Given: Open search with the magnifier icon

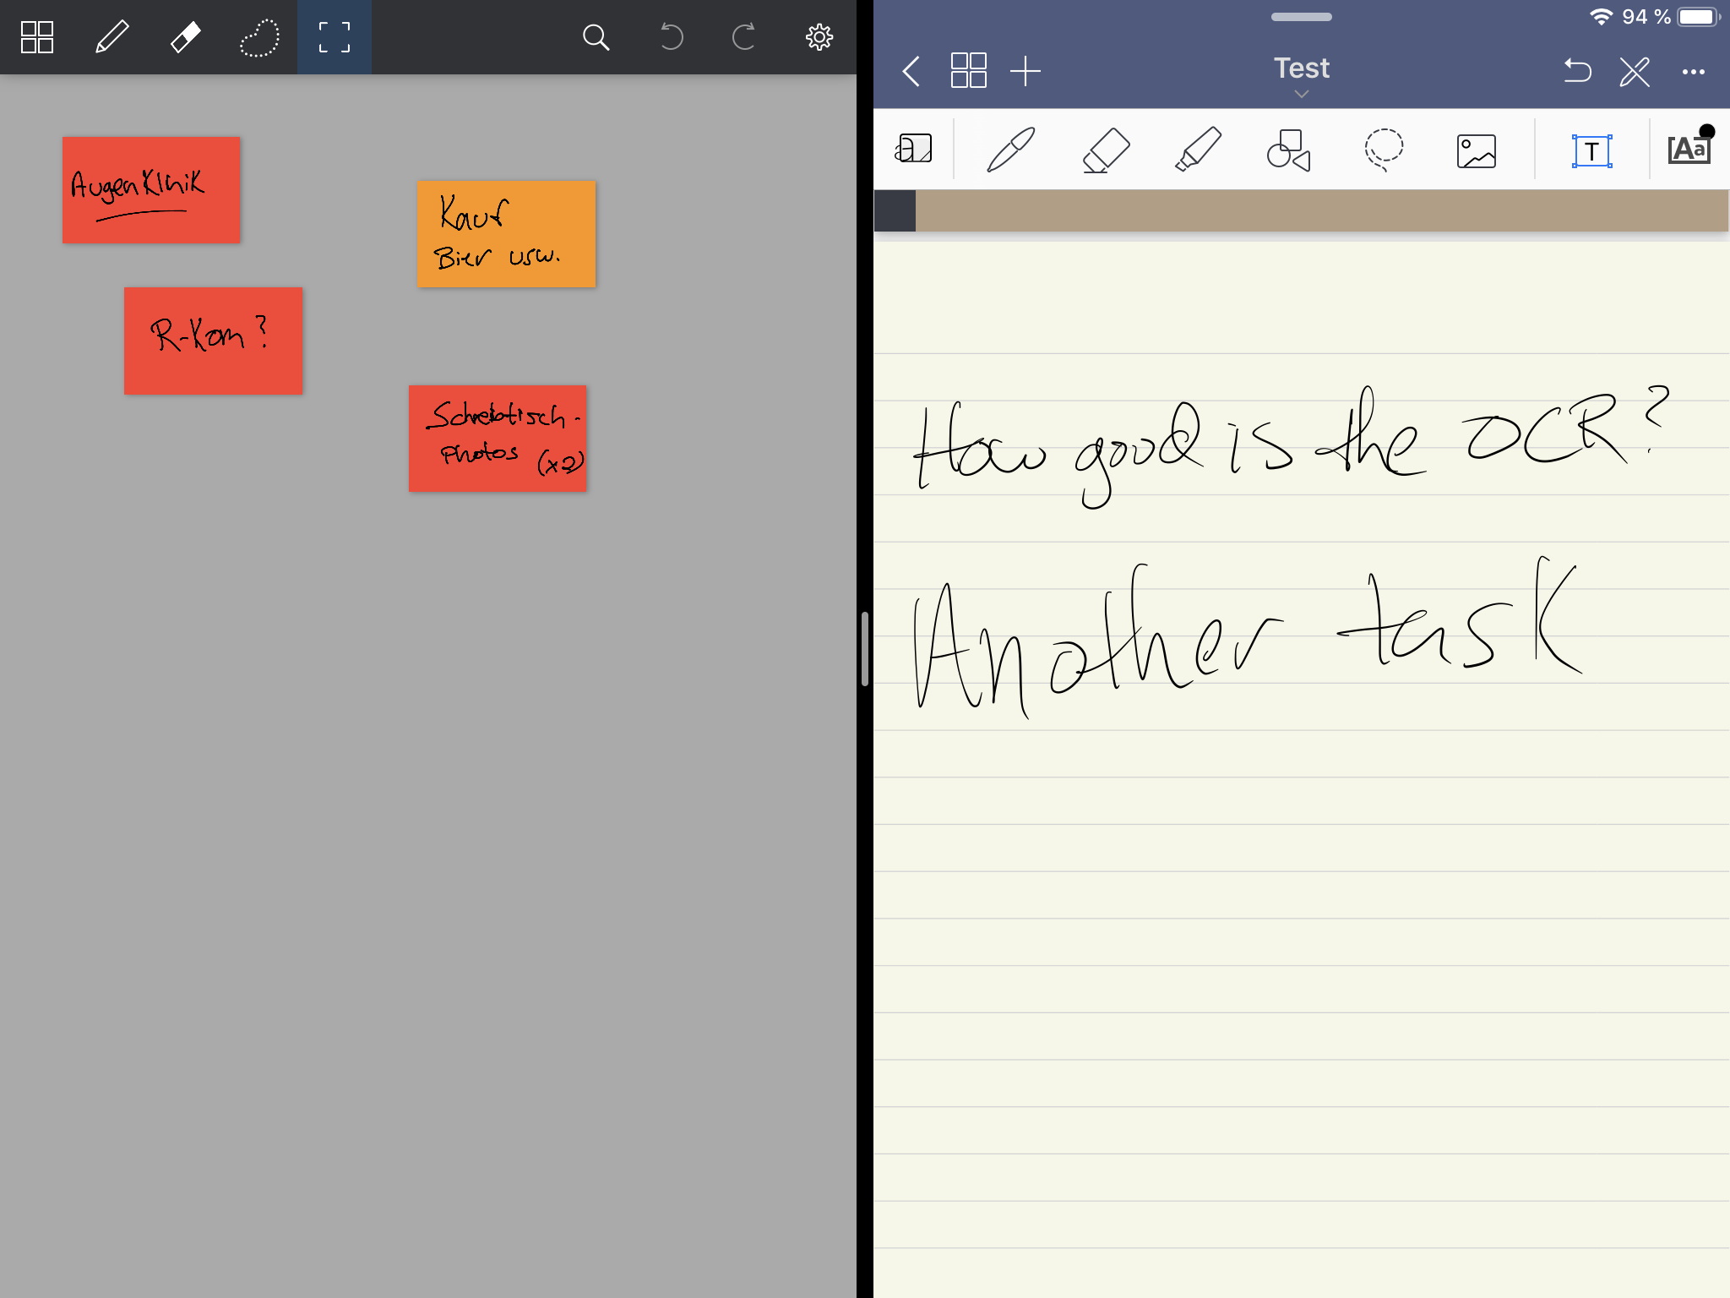Looking at the screenshot, I should [596, 37].
